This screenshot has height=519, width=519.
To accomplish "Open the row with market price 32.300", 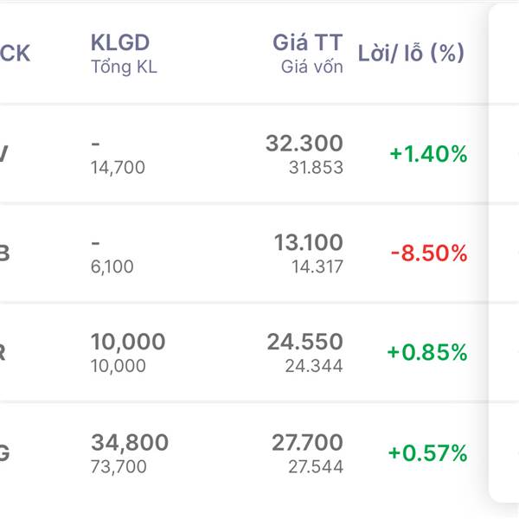I will 304,144.
